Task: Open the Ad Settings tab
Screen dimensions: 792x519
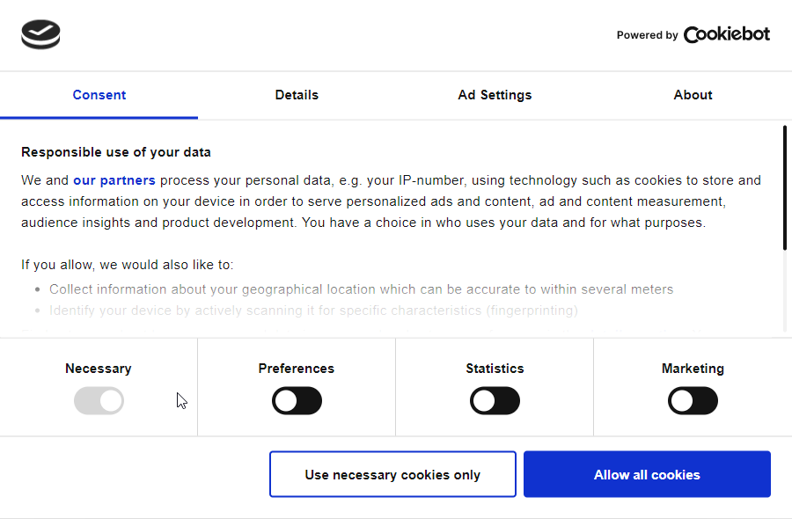Action: point(495,95)
